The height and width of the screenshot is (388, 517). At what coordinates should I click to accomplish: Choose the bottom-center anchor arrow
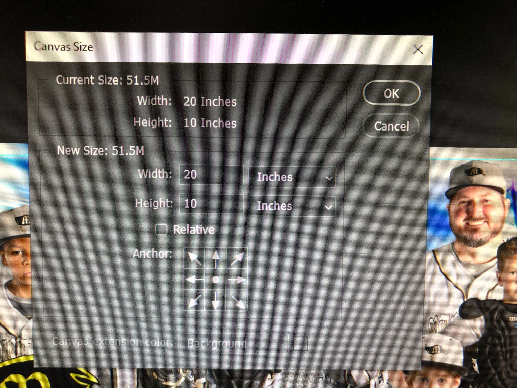point(215,301)
